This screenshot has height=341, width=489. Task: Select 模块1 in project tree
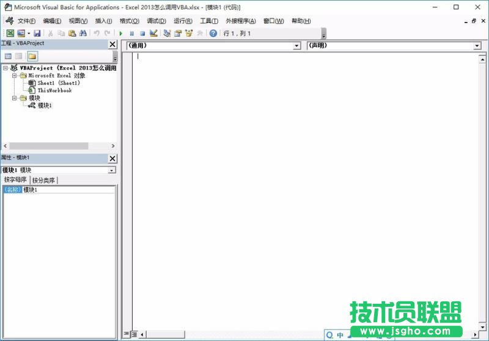[x=45, y=106]
